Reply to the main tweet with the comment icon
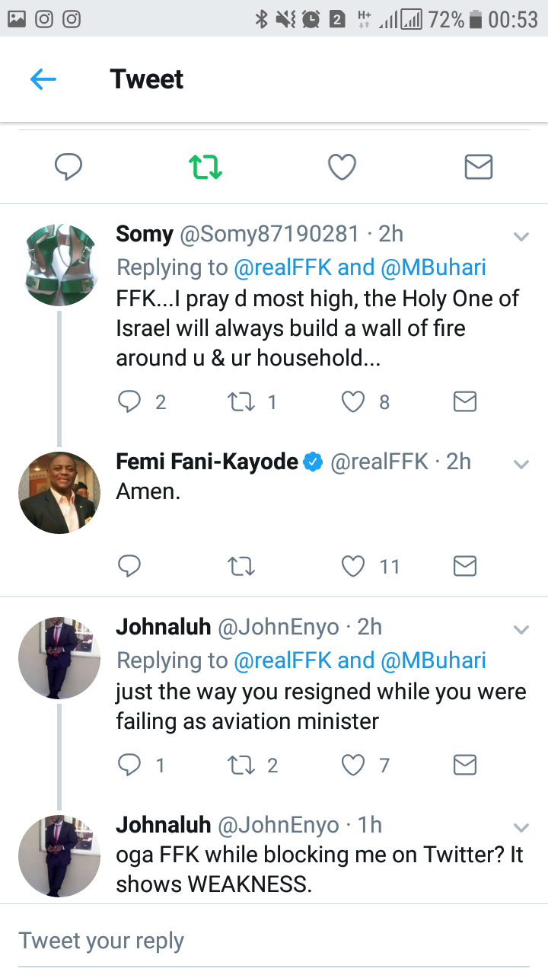 (x=68, y=167)
